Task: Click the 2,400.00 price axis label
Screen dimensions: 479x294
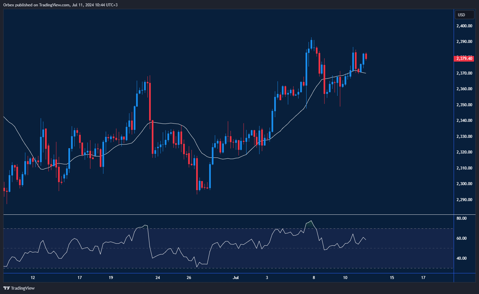Action: (464, 26)
